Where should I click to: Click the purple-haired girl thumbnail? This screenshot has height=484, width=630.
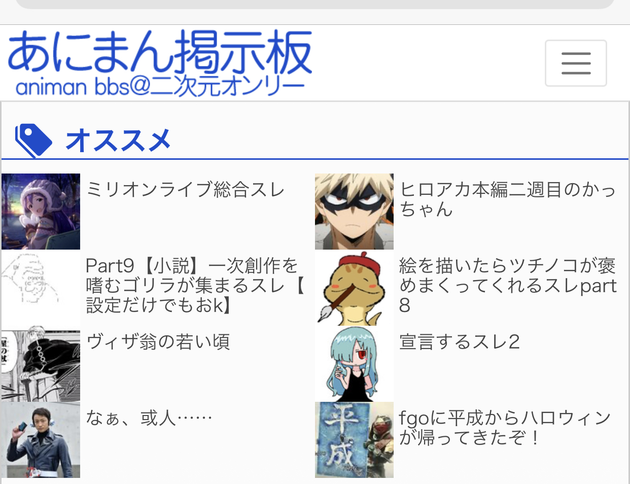point(41,212)
